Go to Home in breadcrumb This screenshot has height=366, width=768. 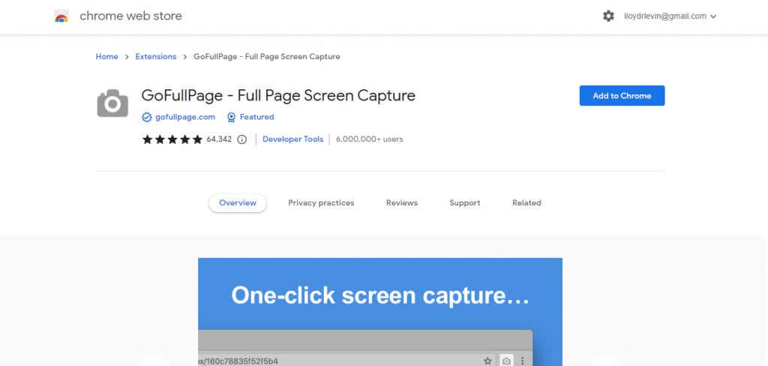coord(106,56)
